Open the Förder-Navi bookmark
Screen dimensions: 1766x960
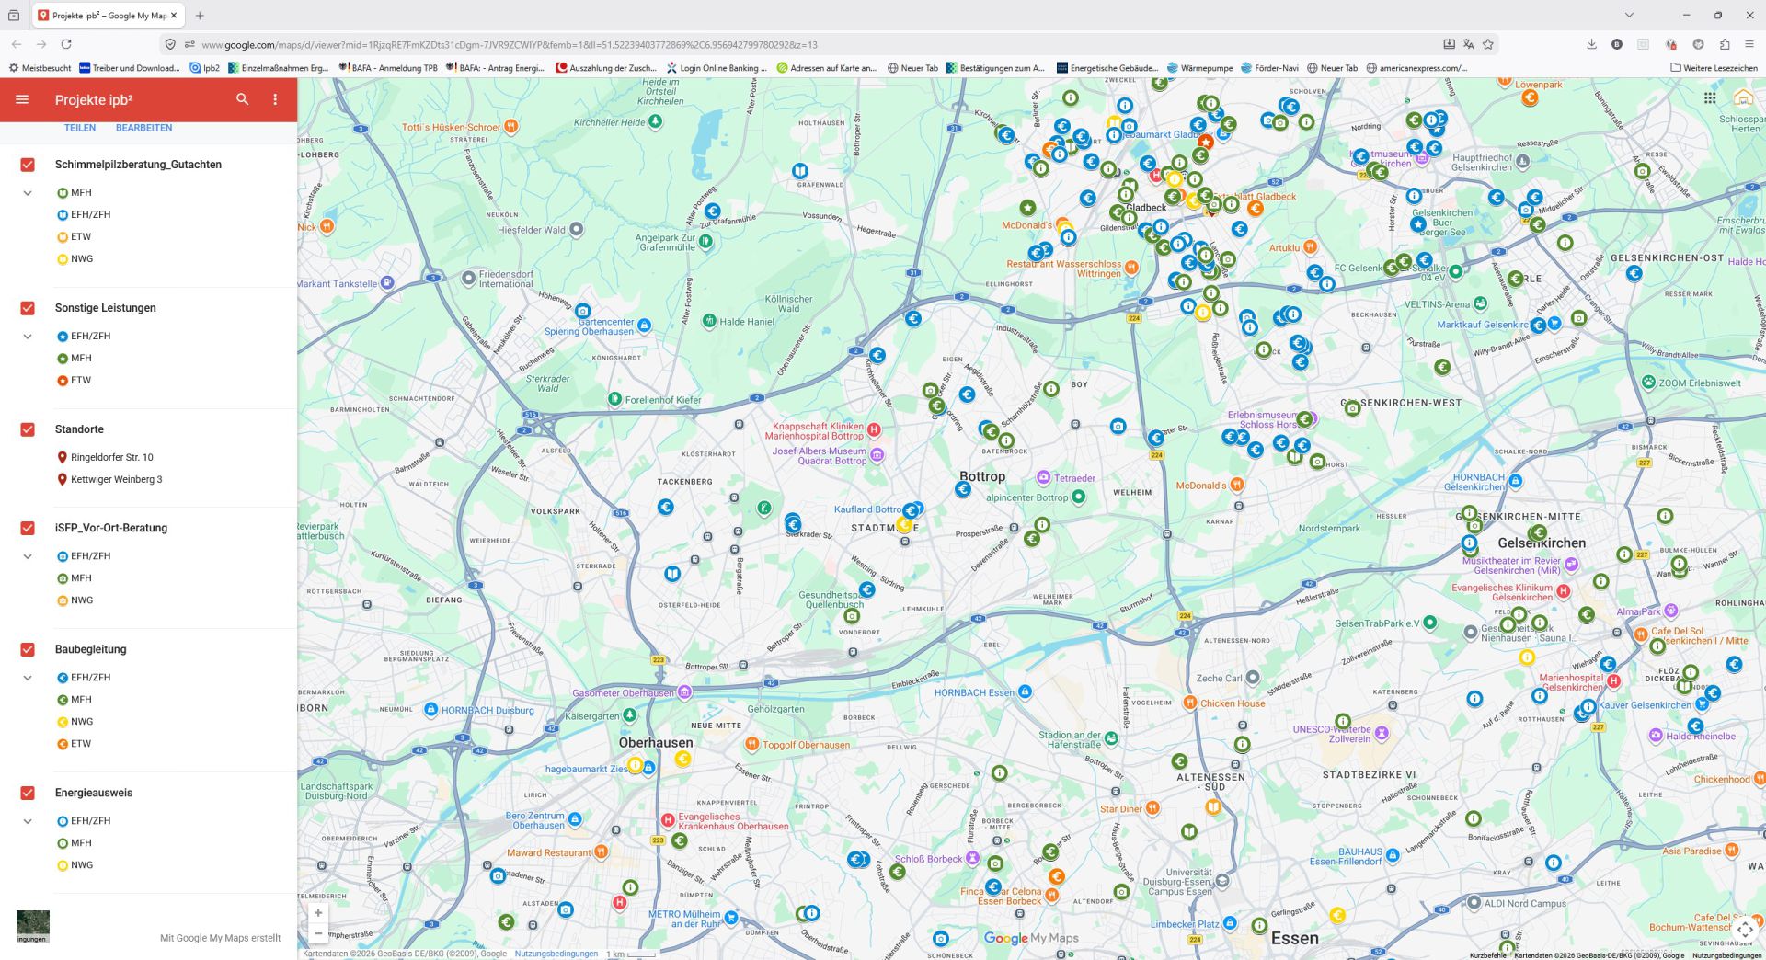[1269, 68]
